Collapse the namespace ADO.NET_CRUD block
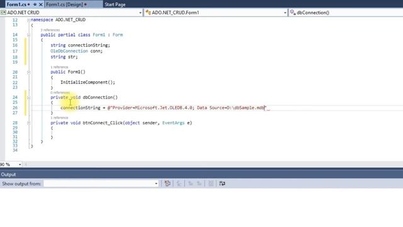 pos(28,20)
